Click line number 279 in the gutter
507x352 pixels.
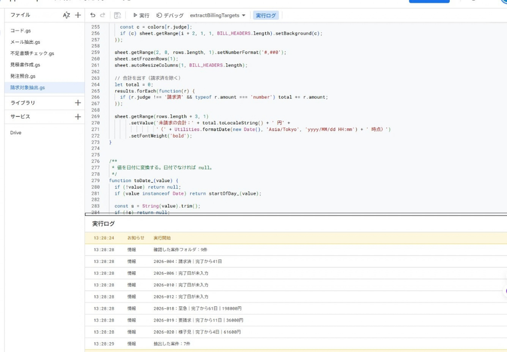[x=96, y=180]
